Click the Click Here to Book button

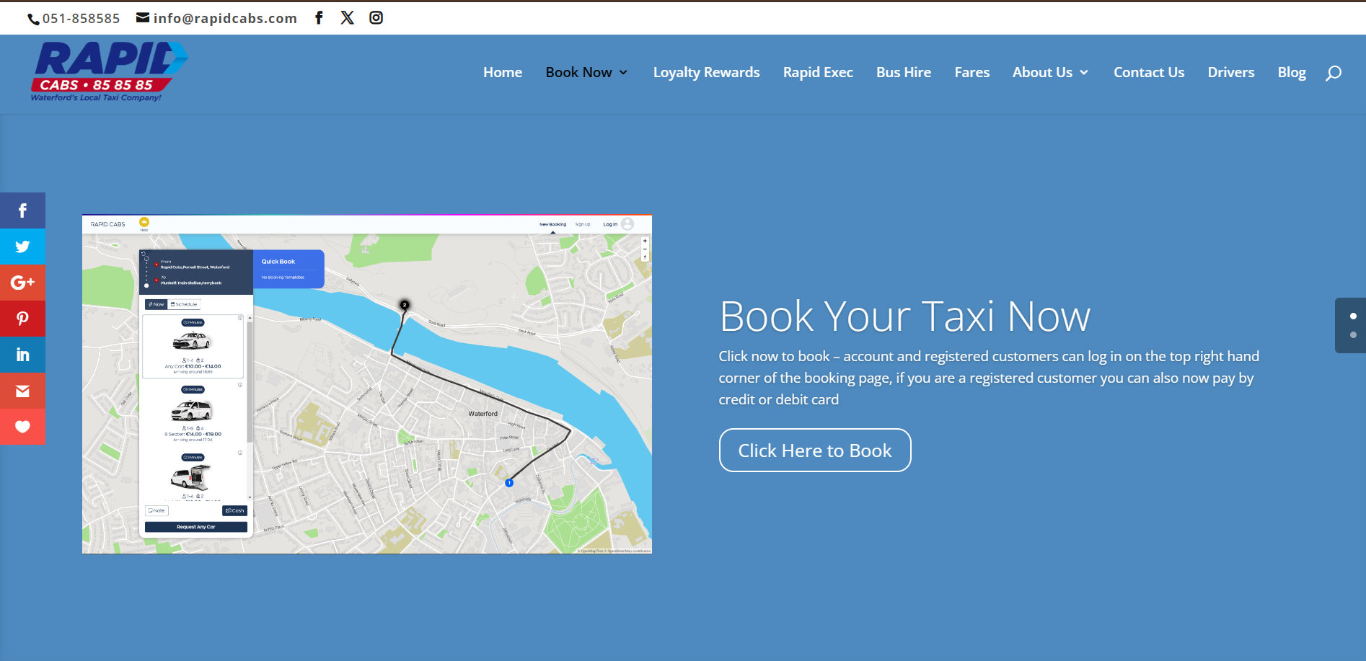point(815,451)
